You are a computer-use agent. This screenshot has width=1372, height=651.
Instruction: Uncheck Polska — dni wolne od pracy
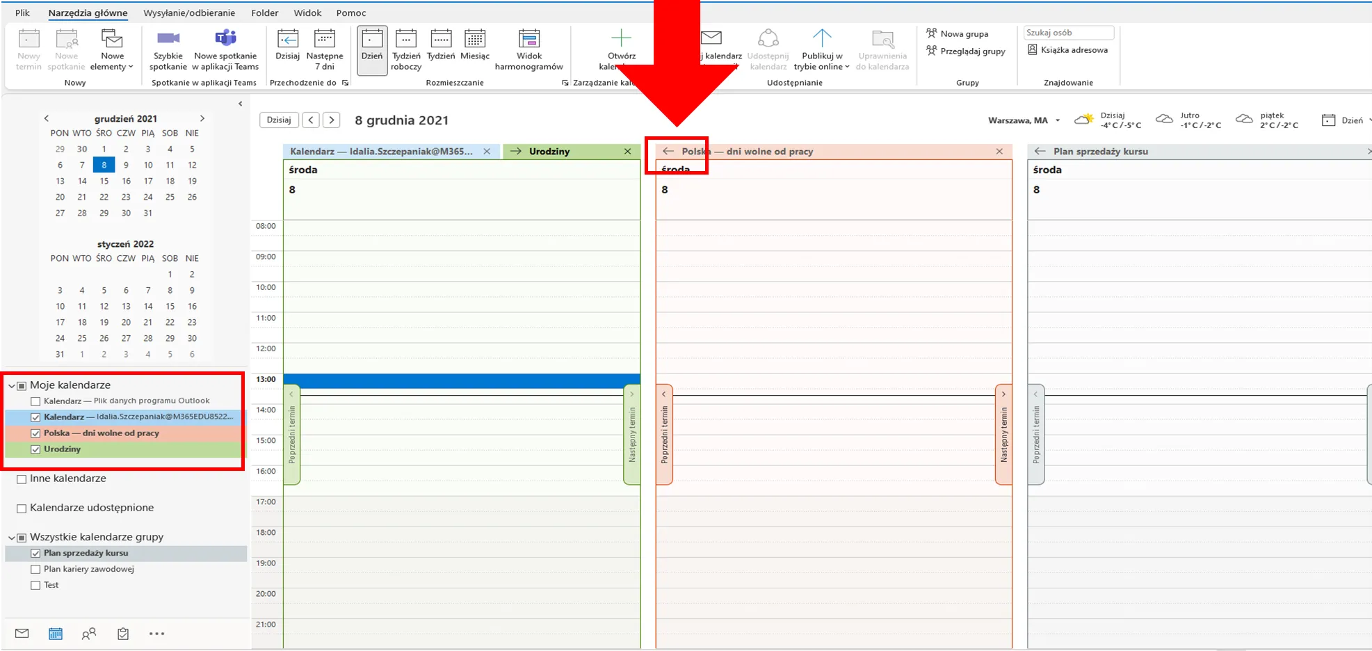point(35,433)
